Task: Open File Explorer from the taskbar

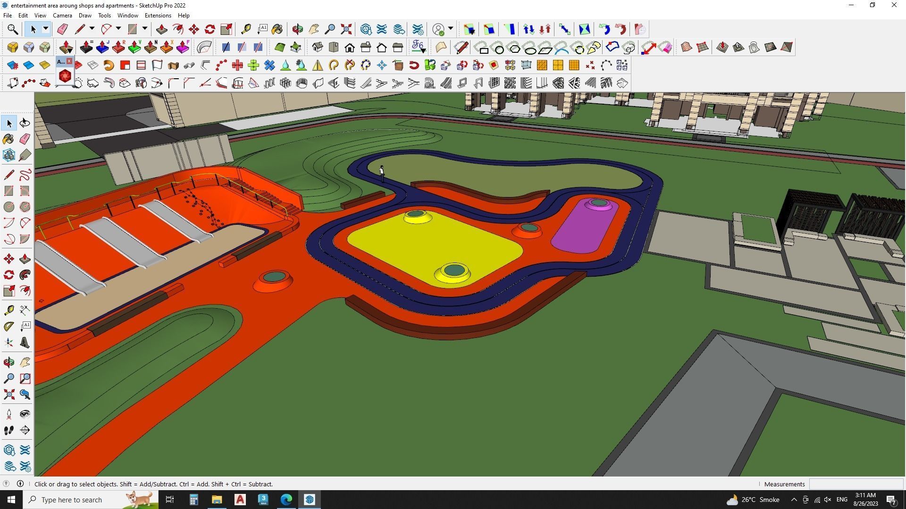Action: point(217,500)
